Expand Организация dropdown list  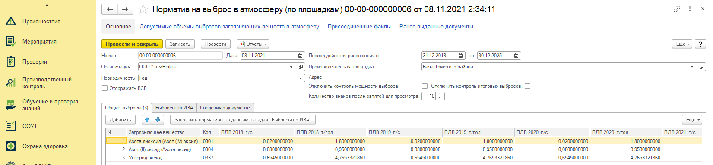[x=292, y=67]
